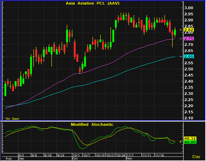Click the 9/23 date marker
The height and width of the screenshot is (161, 206).
tap(61, 155)
